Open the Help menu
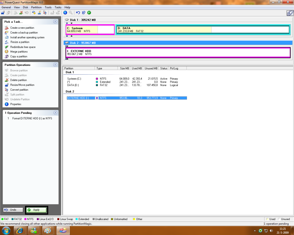The height and width of the screenshot is (235, 294). pos(67,7)
